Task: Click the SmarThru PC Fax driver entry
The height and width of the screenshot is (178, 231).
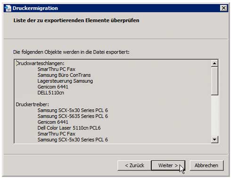Action: point(56,134)
